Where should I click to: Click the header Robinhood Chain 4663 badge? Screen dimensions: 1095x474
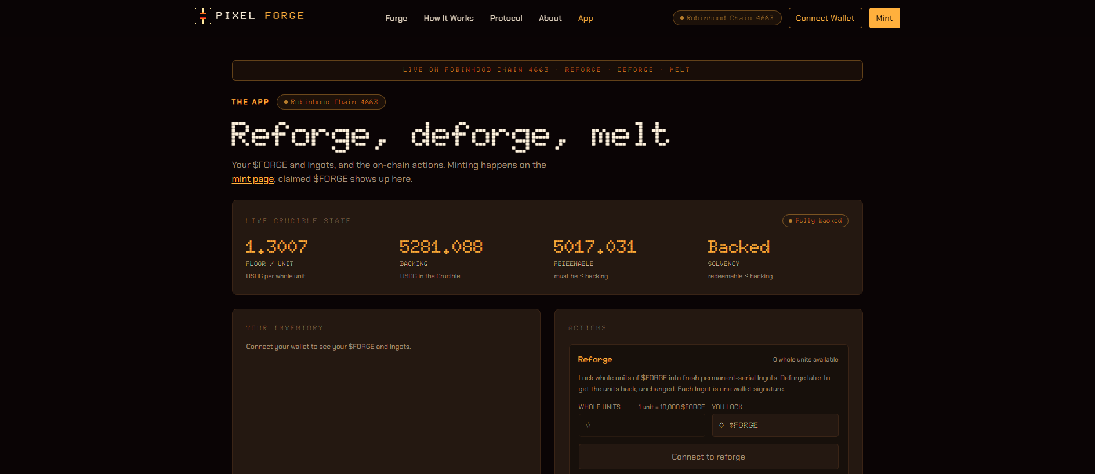[727, 18]
